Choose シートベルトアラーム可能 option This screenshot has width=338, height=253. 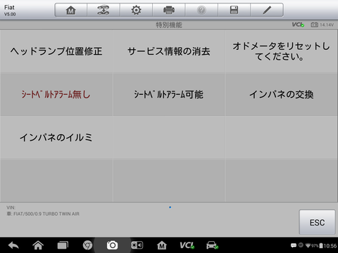point(169,94)
